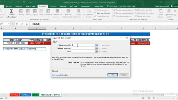Select the VILLA F5 DUPLEX cell
Viewport: 178px width, 100px height.
37,43
